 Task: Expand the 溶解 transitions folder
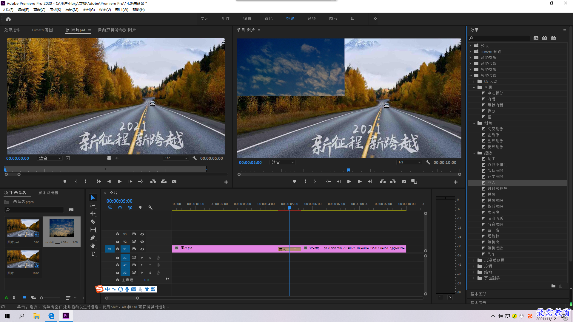click(x=474, y=266)
